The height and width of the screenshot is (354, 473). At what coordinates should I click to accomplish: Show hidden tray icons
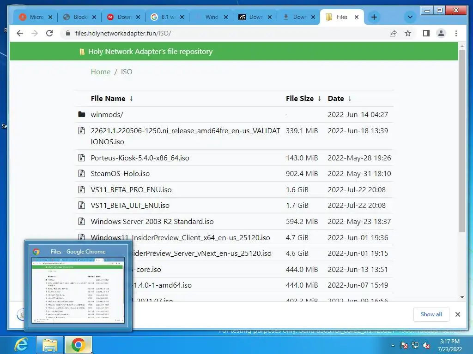click(393, 345)
